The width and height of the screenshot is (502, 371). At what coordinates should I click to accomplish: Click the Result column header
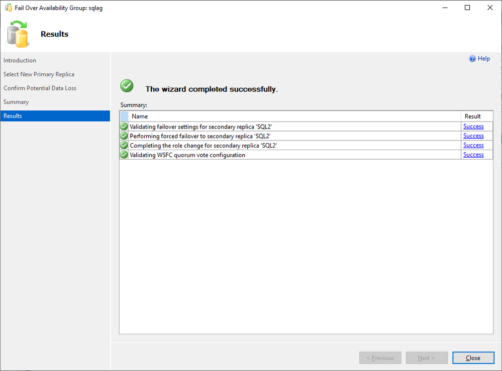click(x=473, y=116)
